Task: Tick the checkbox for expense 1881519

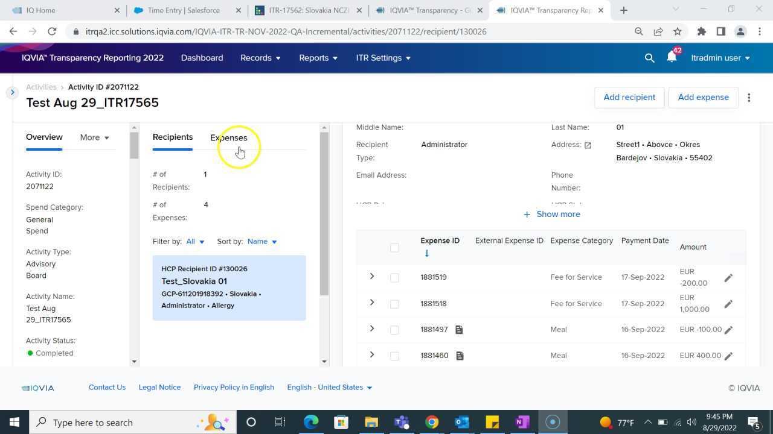Action: tap(394, 278)
